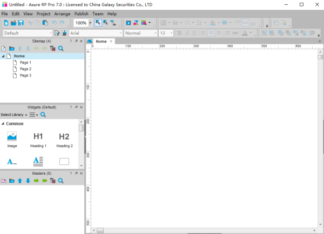324x234 pixels.
Task: Add a new page in Sitemap
Action: [4, 49]
